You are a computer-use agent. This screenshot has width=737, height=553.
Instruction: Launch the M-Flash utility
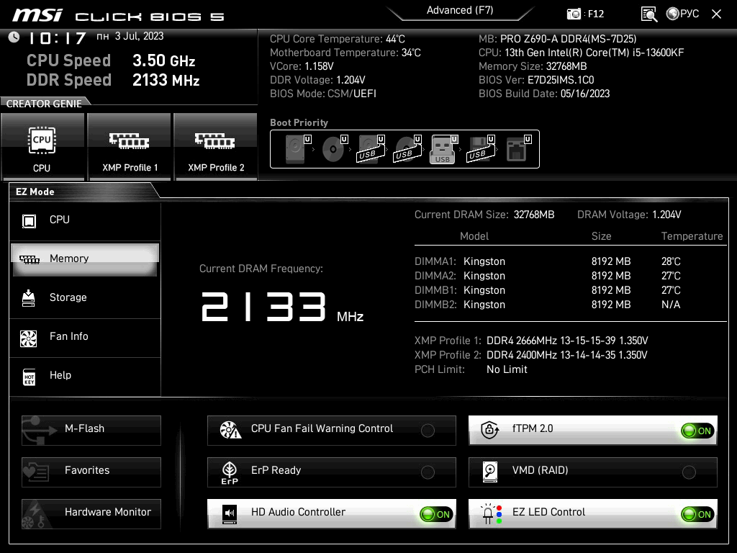coord(91,430)
